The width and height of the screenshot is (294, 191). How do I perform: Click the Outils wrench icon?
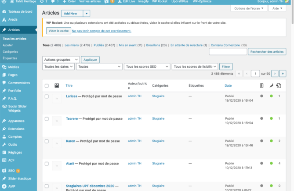[x=4, y=145]
